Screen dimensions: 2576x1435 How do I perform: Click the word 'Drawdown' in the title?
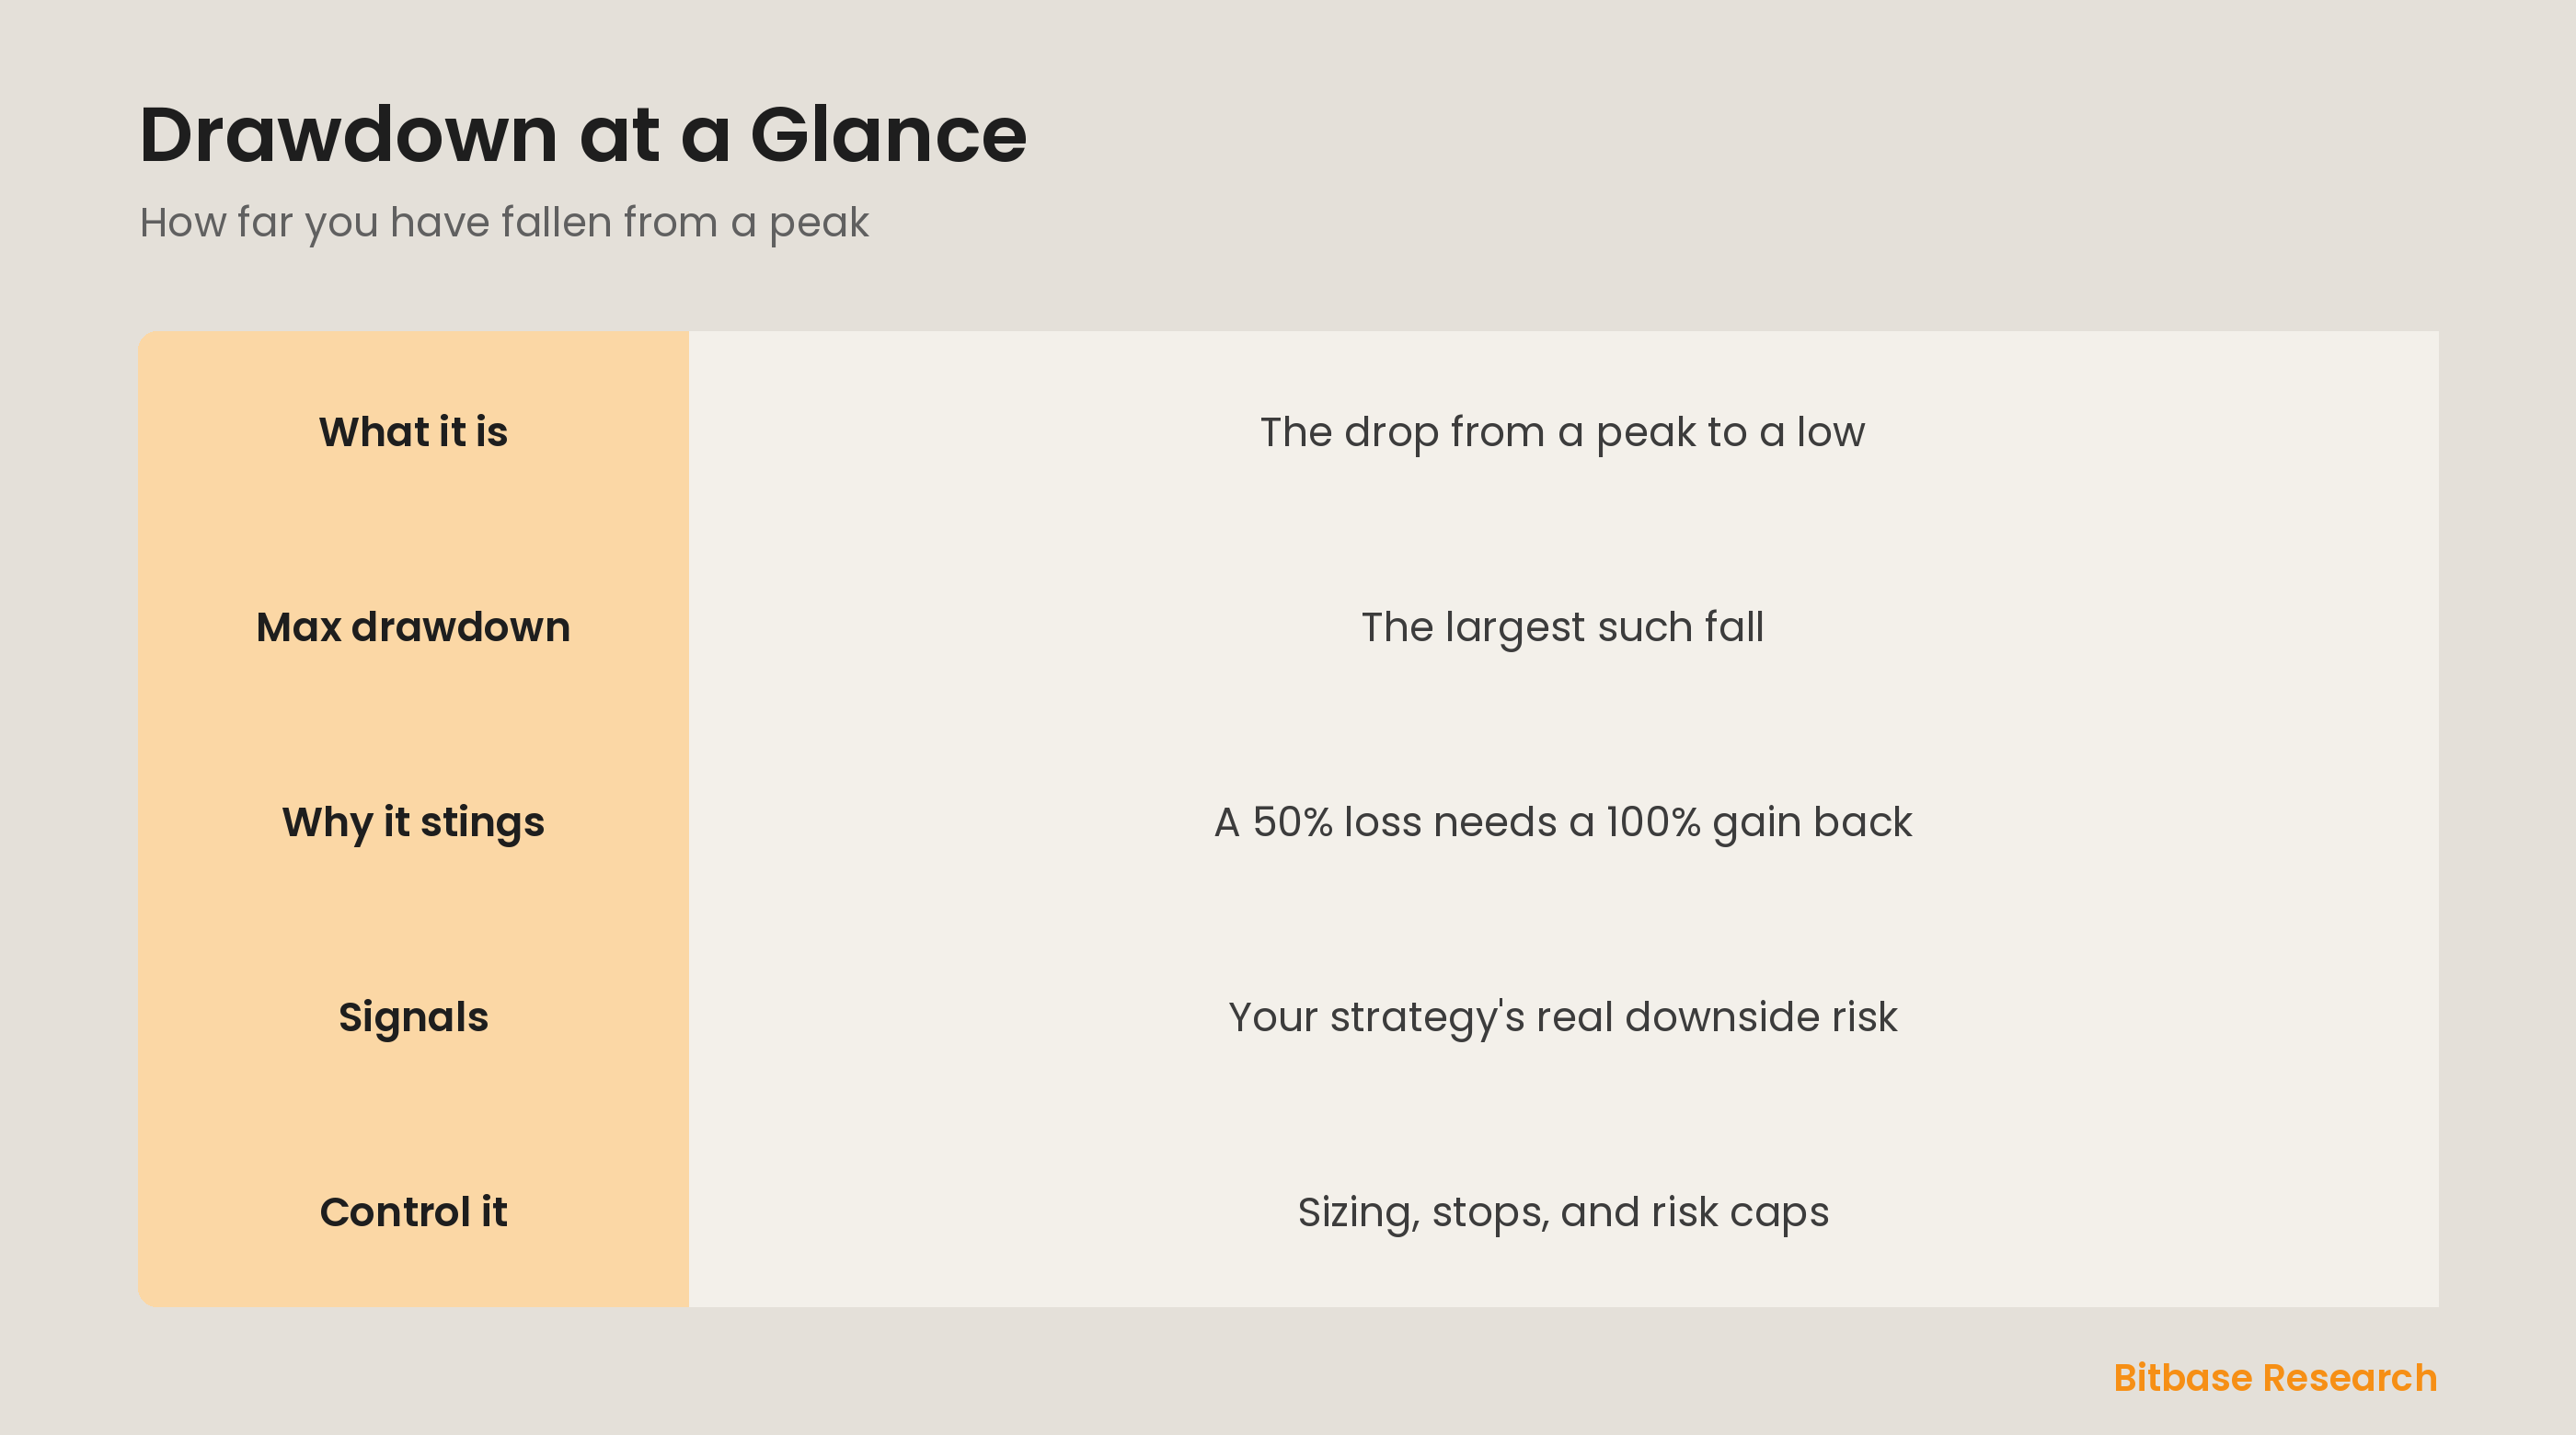click(348, 134)
